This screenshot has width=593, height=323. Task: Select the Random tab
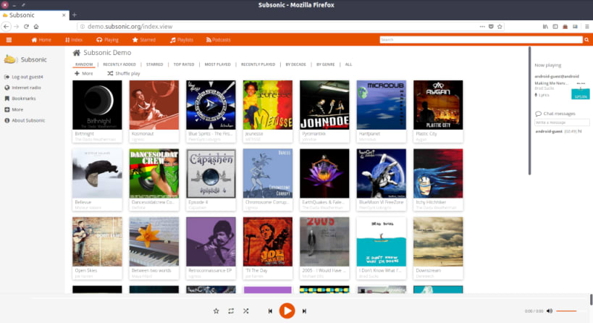(83, 64)
